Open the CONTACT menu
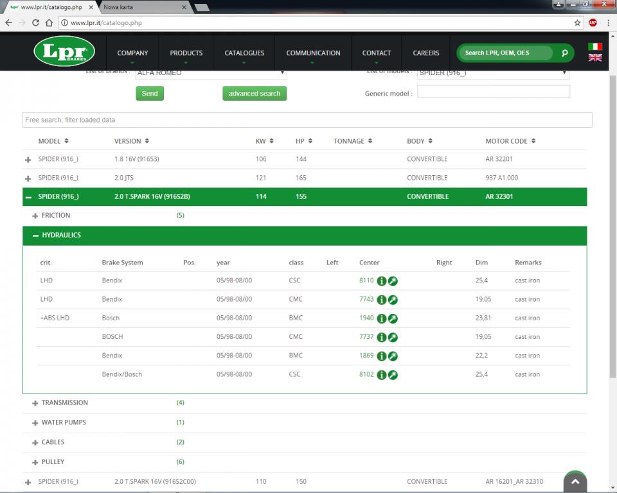The width and height of the screenshot is (617, 493). [377, 53]
